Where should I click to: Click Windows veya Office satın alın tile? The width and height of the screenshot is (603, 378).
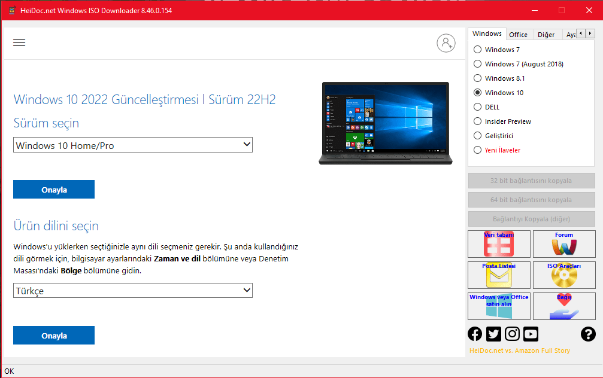pyautogui.click(x=499, y=306)
